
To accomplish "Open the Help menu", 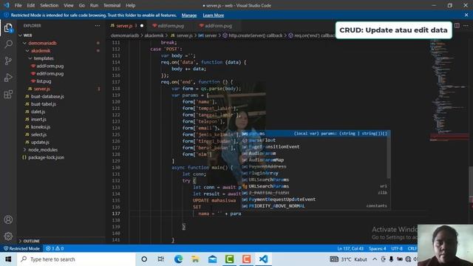I will pos(130,5).
